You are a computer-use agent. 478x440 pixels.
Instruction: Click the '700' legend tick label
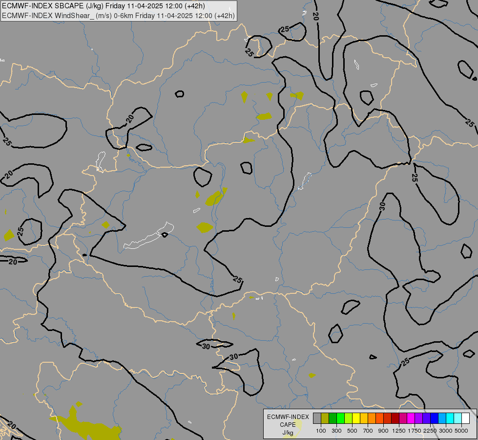[x=368, y=431]
